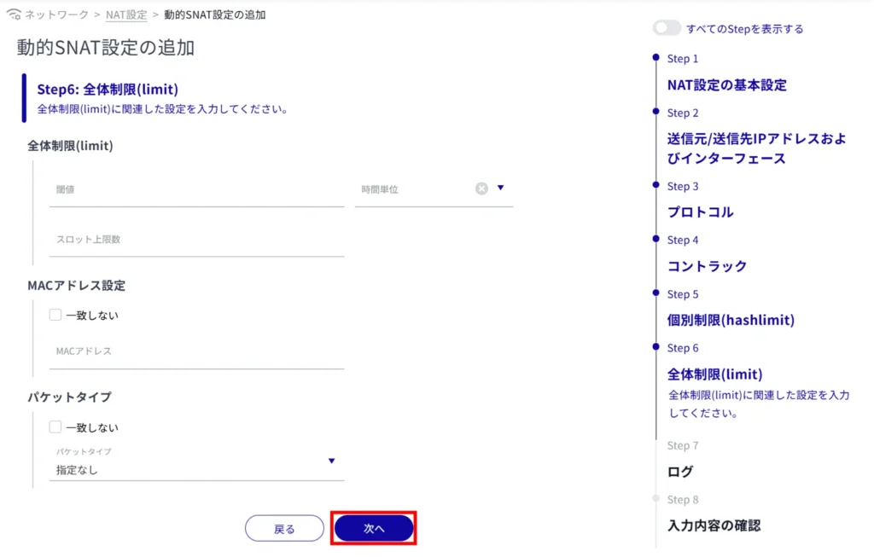
Task: Check 一致しない under パケットタイプ
Action: pos(55,427)
